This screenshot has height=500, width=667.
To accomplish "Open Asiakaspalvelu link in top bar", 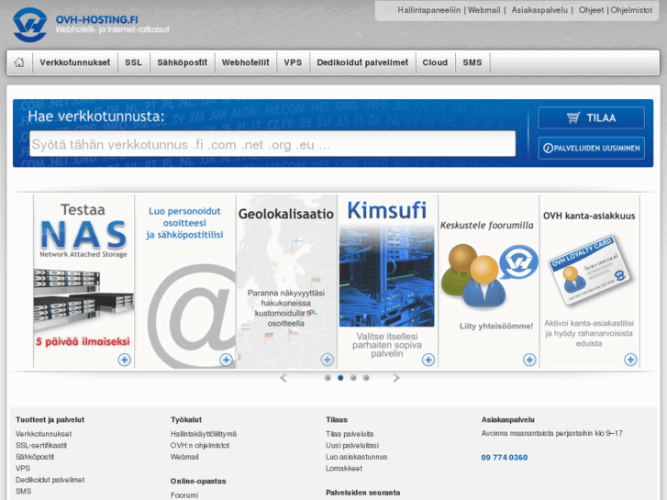I will (539, 10).
